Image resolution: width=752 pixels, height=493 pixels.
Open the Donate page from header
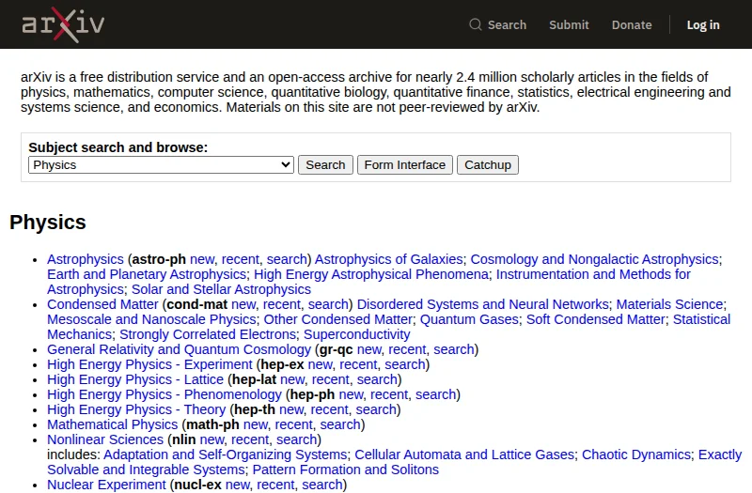click(632, 25)
